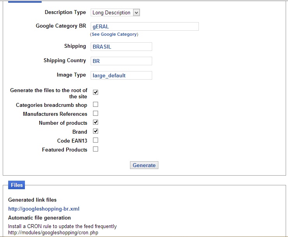Uncheck the Brand checkbox
Screen dimensions: 288x237
95,131
